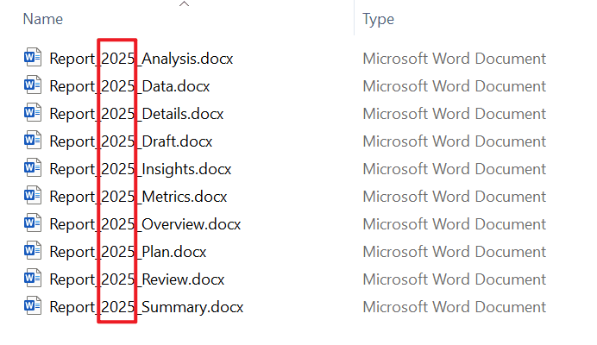Select the file name Report_2025_Insights.docx
This screenshot has width=597, height=345.
(141, 169)
